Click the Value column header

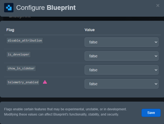tap(90, 30)
